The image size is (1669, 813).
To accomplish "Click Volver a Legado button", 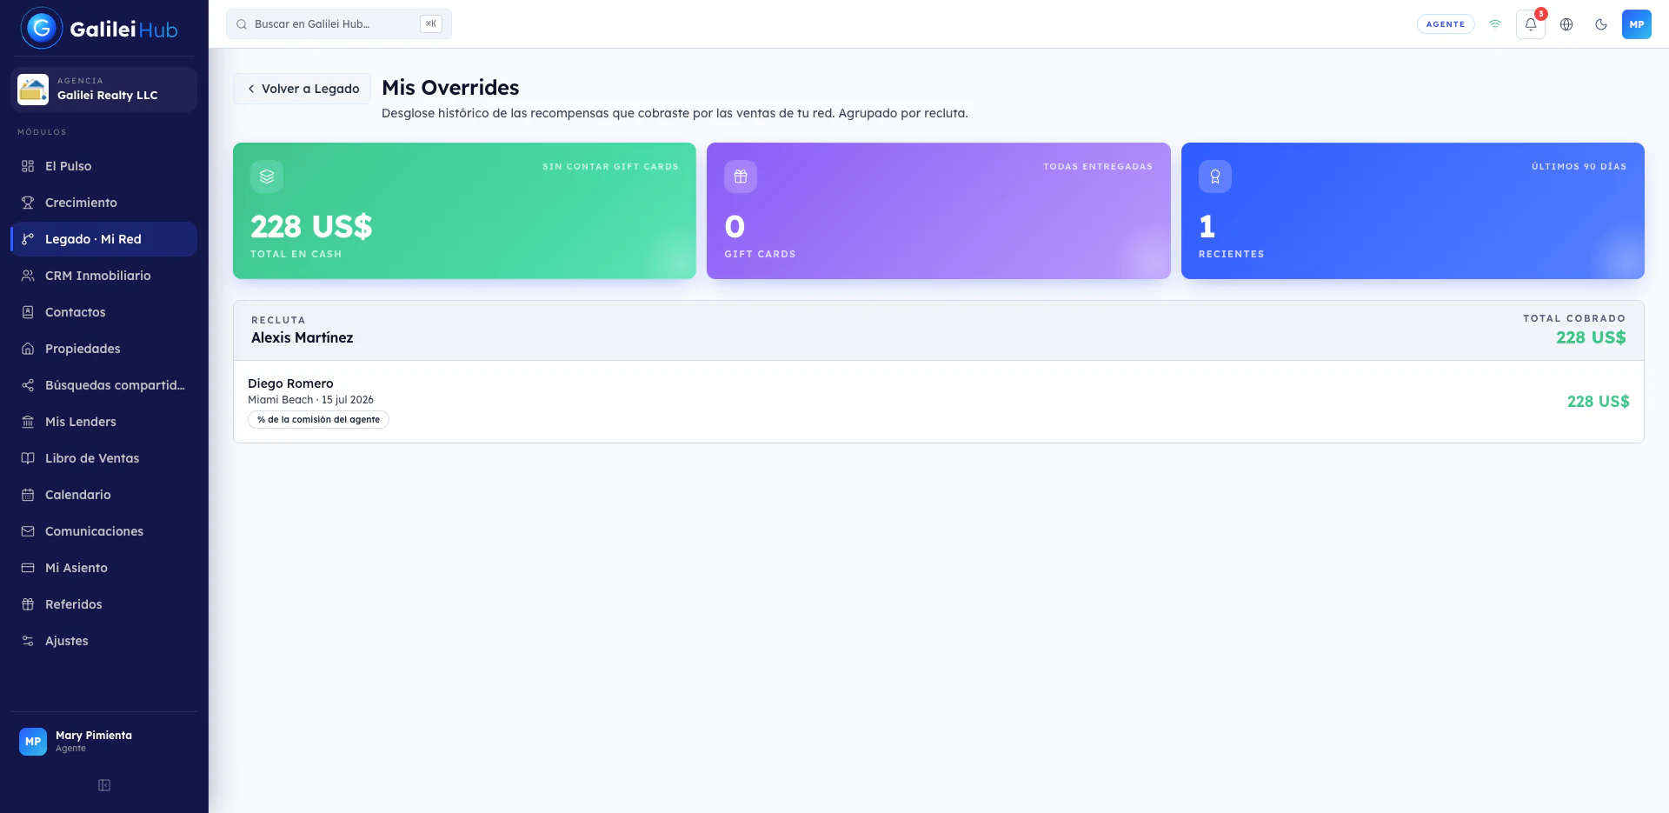I will 303,89.
